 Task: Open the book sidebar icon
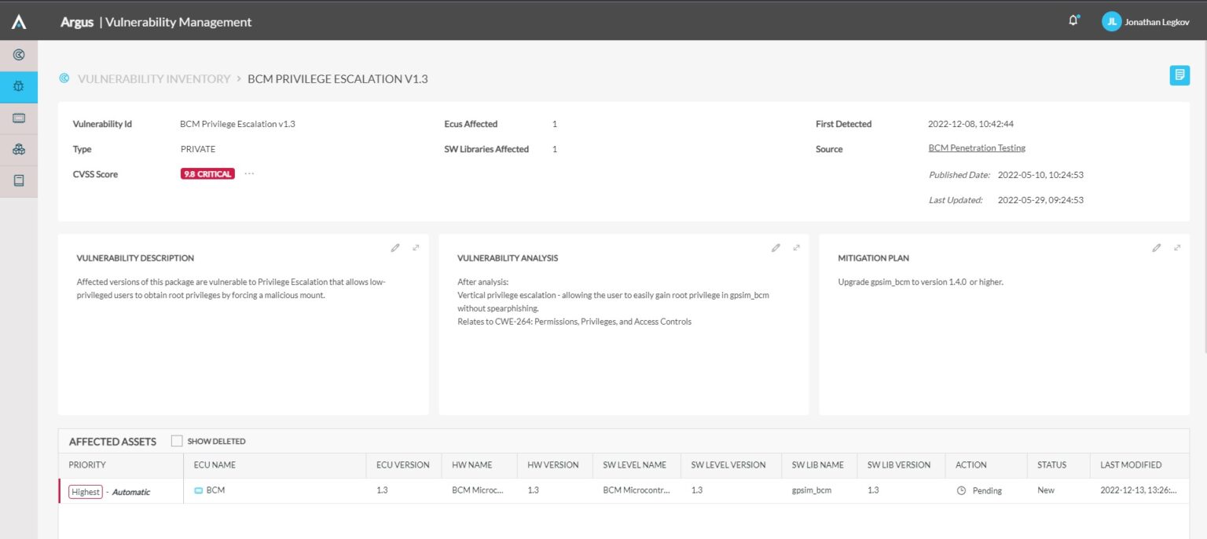(19, 180)
